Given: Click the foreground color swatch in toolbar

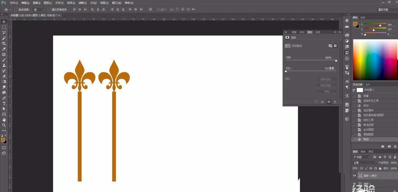Looking at the screenshot, I should [x=3, y=140].
